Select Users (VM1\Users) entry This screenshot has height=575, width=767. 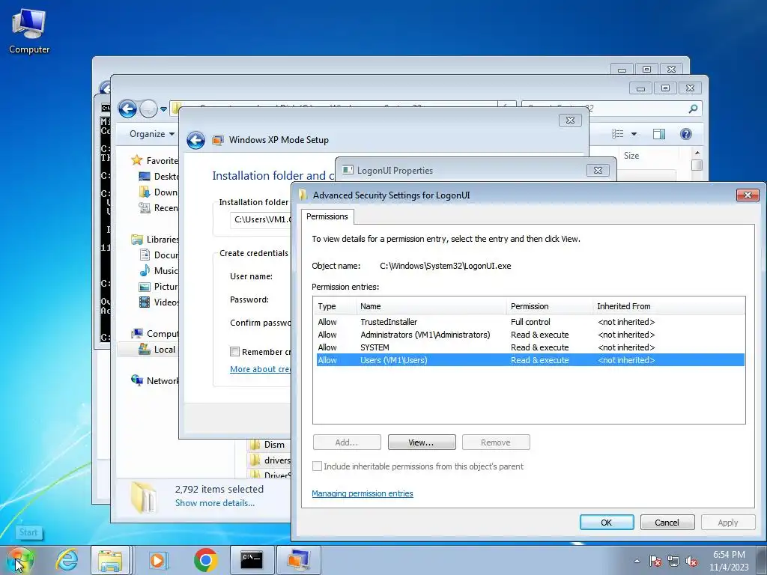pyautogui.click(x=530, y=360)
